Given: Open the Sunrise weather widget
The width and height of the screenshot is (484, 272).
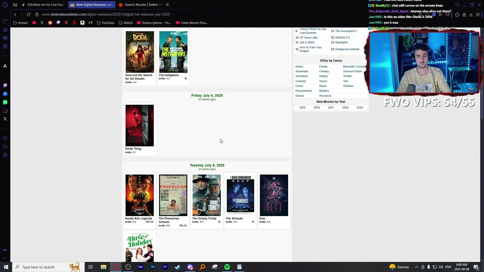Looking at the screenshot, I should [399, 267].
